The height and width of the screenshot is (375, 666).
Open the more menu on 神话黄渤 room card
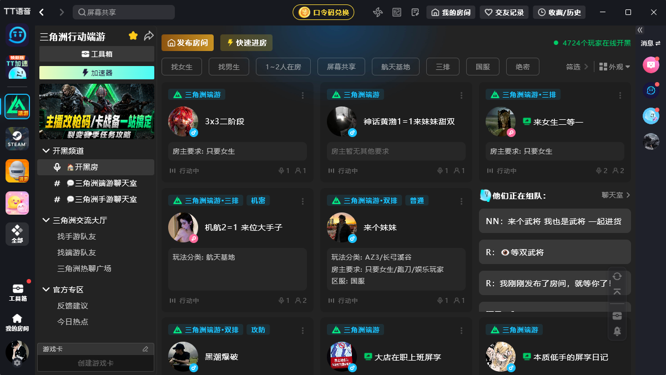[x=462, y=95]
